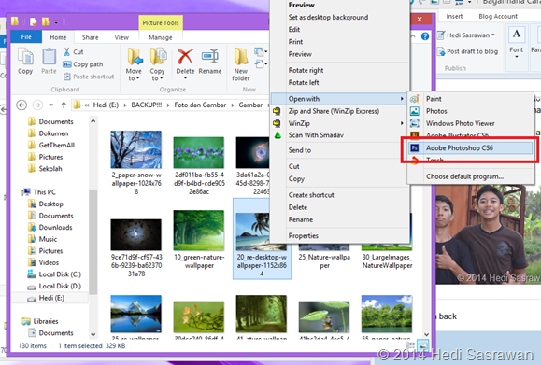The image size is (541, 365).
Task: Open the image with Windows Photo Viewer
Action: click(x=460, y=123)
